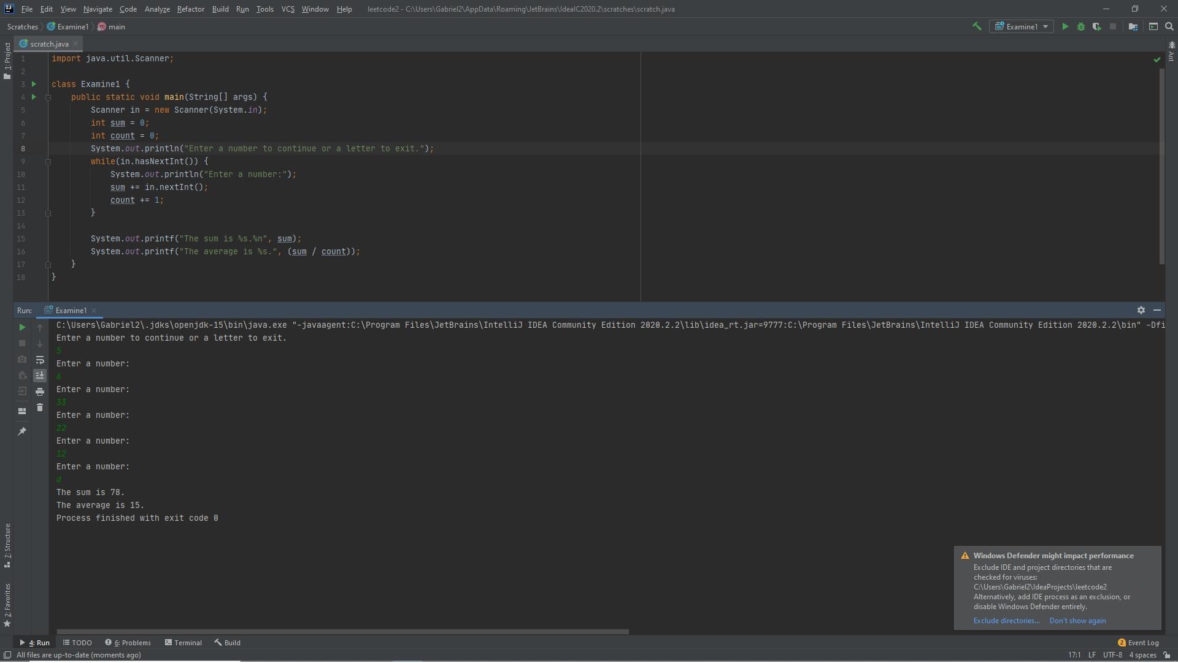Image resolution: width=1178 pixels, height=663 pixels.
Task: Rerun Examine1 from the Run panel
Action: click(x=22, y=328)
